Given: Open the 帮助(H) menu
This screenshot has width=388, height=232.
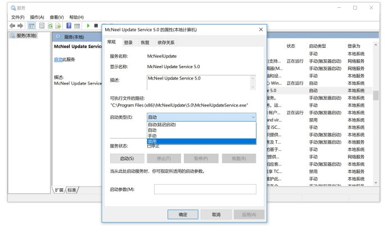Looking at the screenshot, I should (x=76, y=17).
